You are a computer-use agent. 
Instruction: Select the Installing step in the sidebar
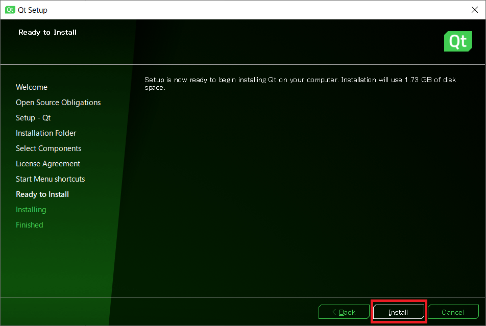click(31, 210)
